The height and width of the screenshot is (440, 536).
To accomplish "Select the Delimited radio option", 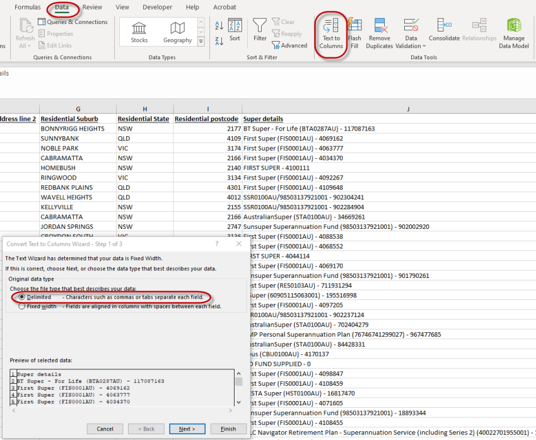I will (x=22, y=297).
